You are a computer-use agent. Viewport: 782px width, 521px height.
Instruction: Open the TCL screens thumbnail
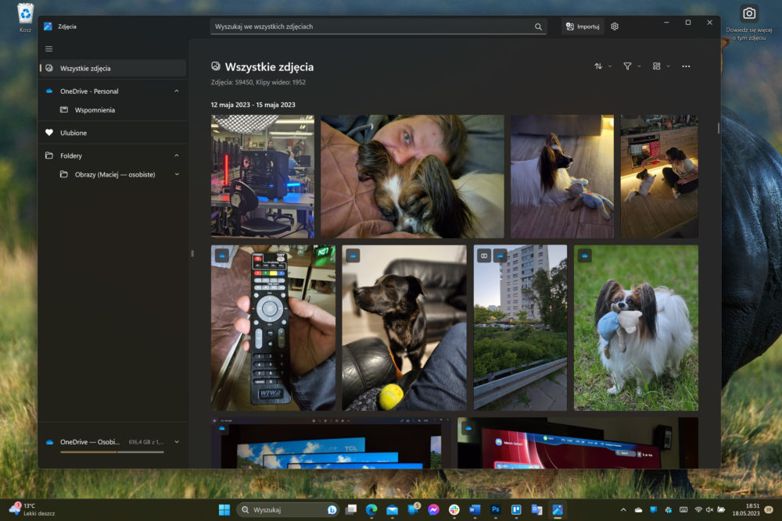[331, 443]
